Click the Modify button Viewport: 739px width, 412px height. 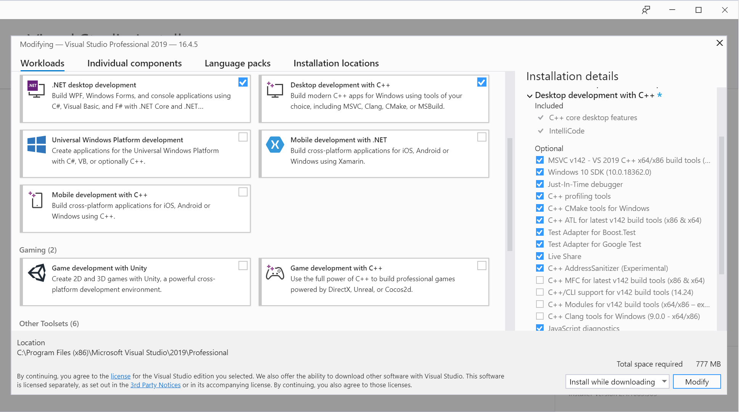tap(697, 381)
